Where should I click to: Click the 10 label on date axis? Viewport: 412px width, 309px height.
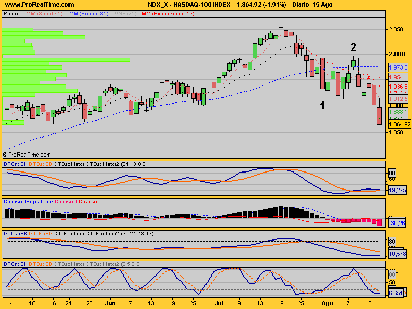click(x=32, y=303)
